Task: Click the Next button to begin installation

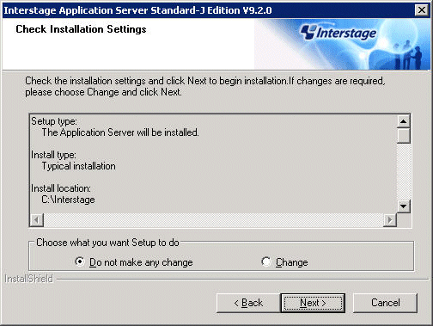Action: (x=313, y=303)
